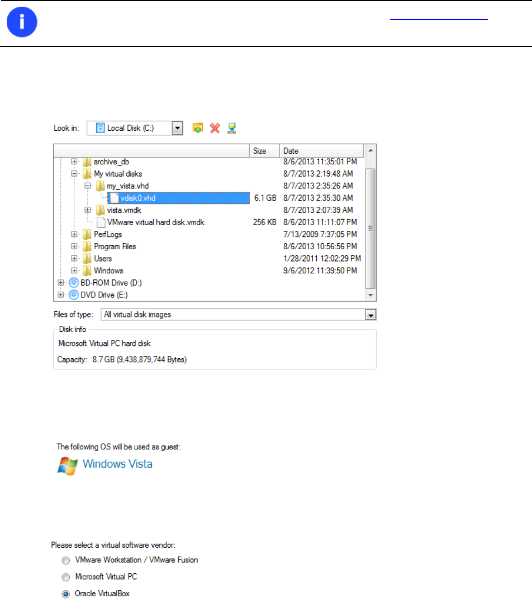Select Microsoft Virtual PC vendor option
Screen dimensions: 532x603
[66, 577]
